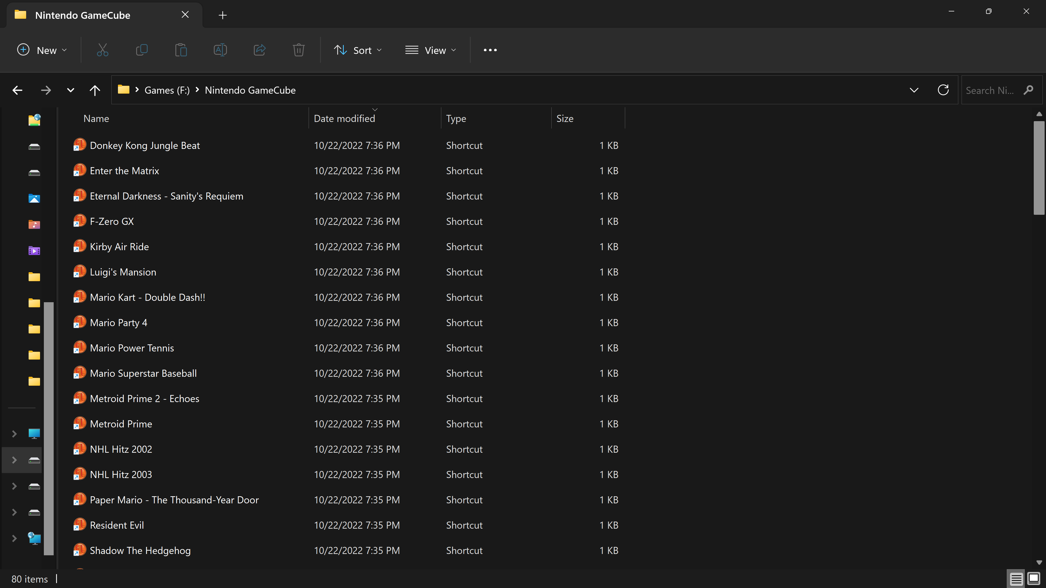Select the Copy icon in the toolbar
1046x588 pixels.
142,50
